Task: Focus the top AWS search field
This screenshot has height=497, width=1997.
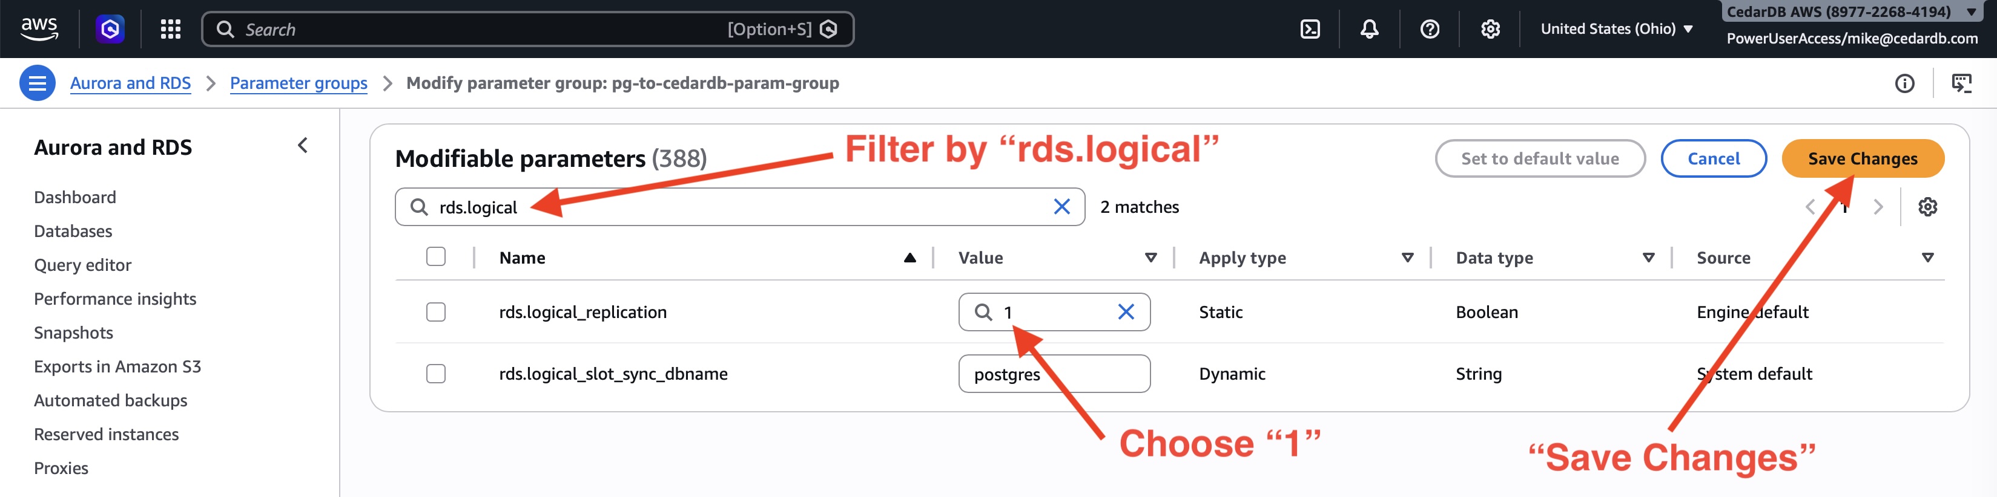Action: coord(527,30)
